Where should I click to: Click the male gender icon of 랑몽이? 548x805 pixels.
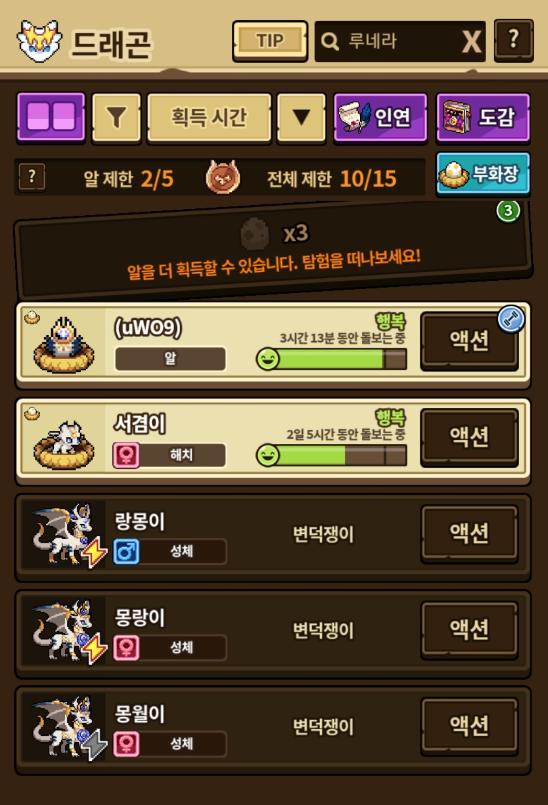(x=126, y=552)
